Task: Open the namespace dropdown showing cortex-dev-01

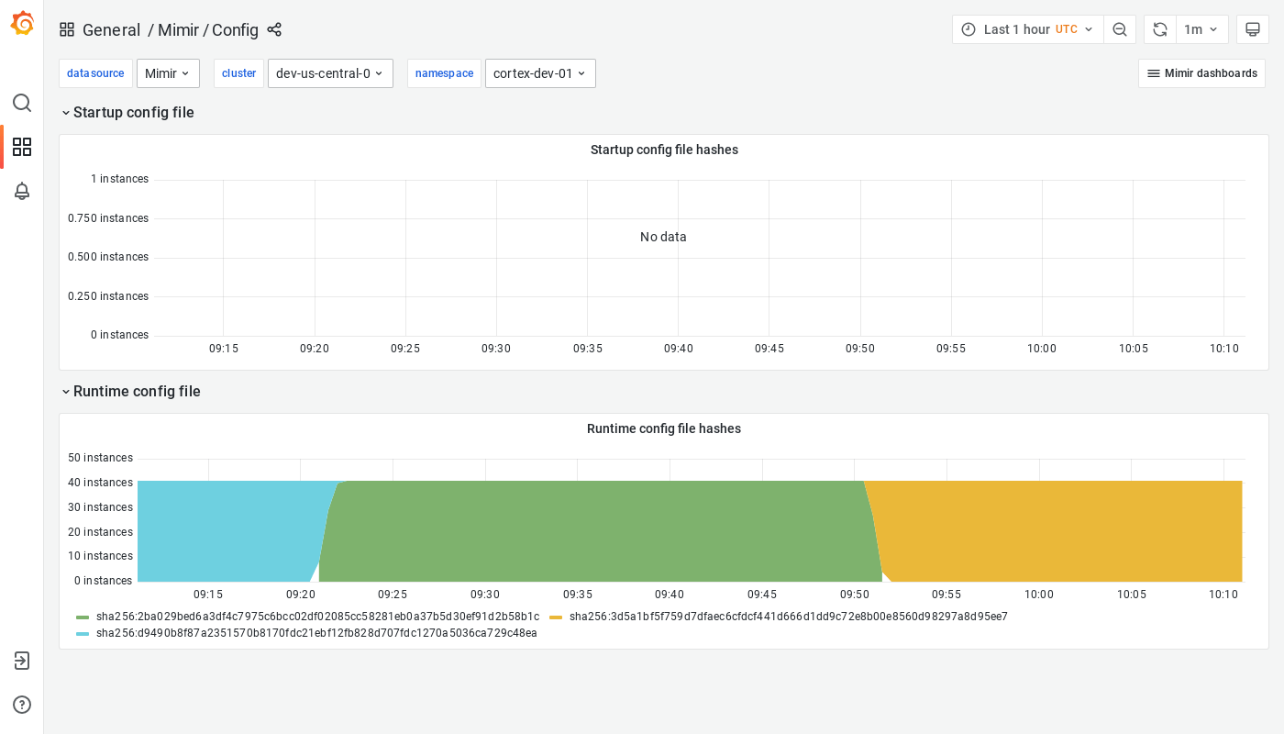Action: (x=540, y=72)
